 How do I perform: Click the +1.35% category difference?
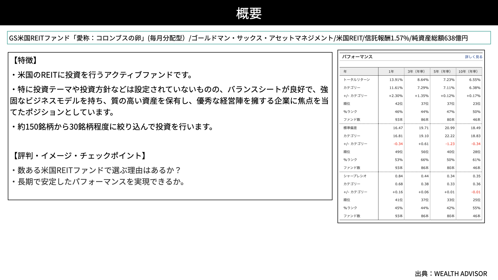tap(422, 96)
